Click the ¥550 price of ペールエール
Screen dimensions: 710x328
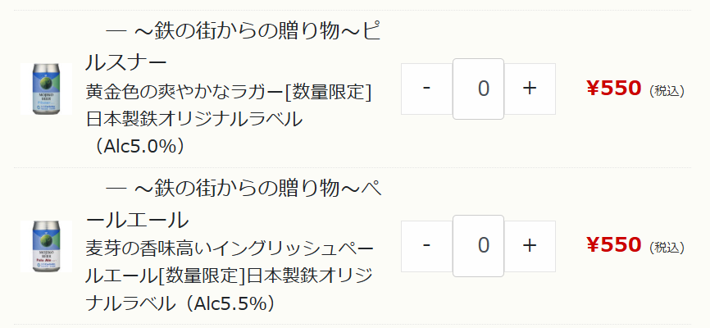[x=614, y=245]
